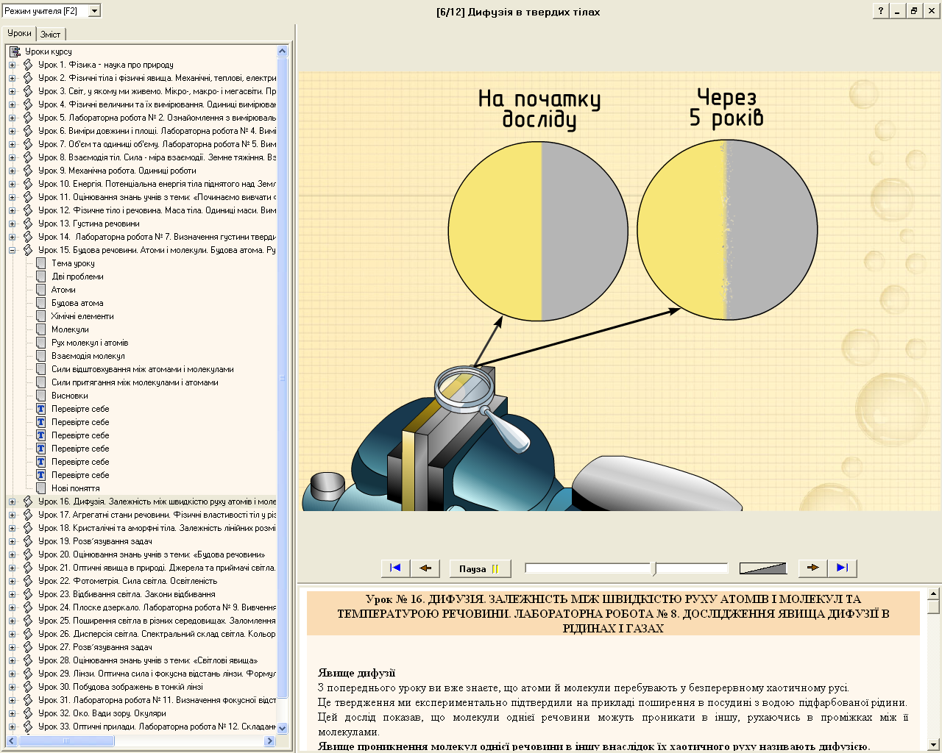Click the page icon beside Нові поняття
The image size is (942, 753).
(x=41, y=488)
